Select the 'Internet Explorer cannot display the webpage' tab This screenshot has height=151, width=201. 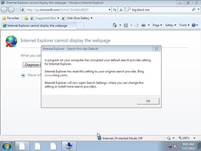coord(39,26)
